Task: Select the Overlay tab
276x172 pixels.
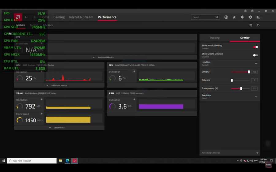Action: (245, 38)
